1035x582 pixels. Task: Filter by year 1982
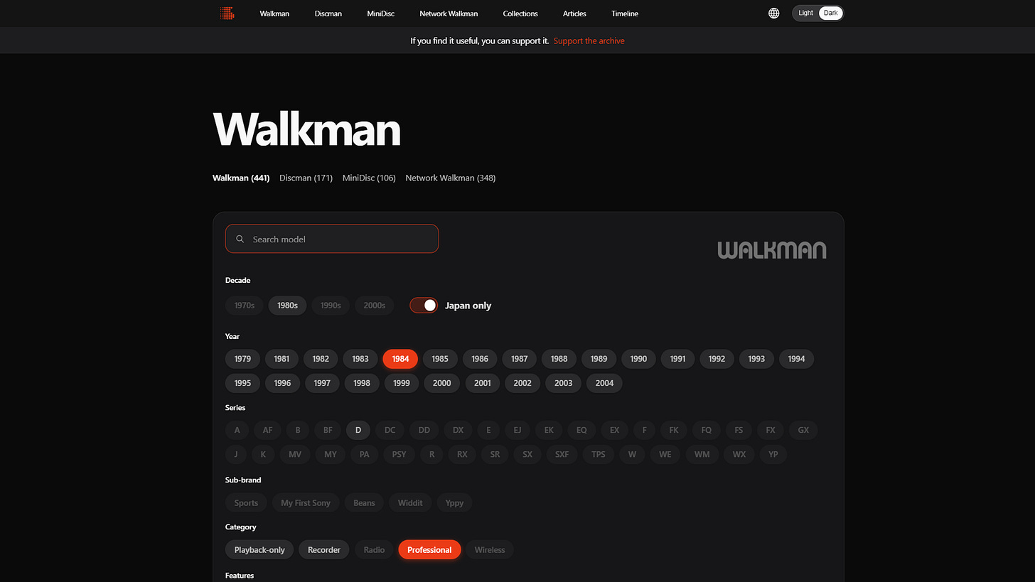pos(321,359)
